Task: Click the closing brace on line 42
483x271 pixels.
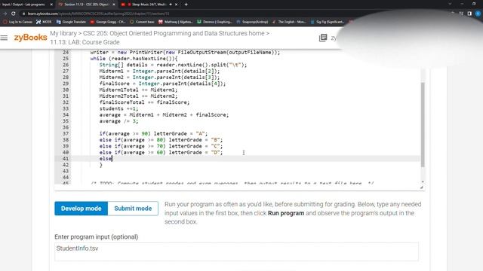Action: [100, 165]
